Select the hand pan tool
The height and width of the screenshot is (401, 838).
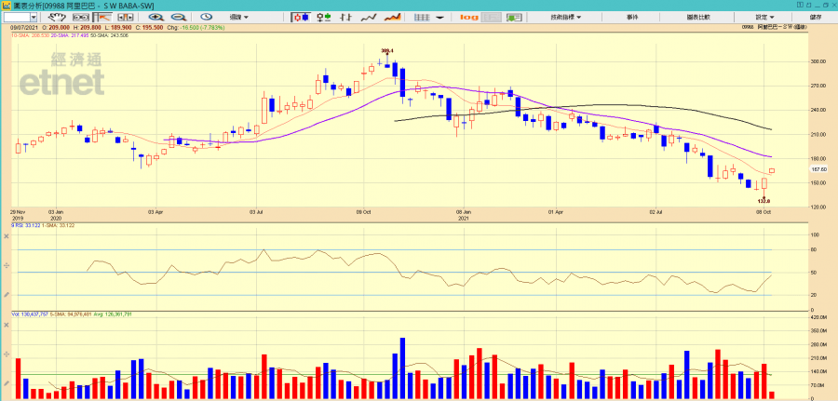pyautogui.click(x=58, y=17)
